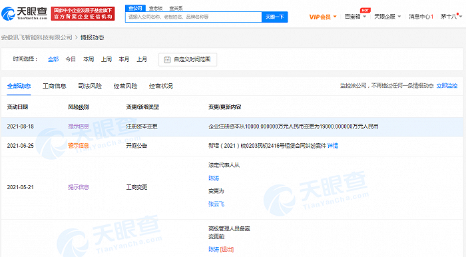Open 陈涛 link marked 退出
The height and width of the screenshot is (257, 466).
(x=214, y=250)
